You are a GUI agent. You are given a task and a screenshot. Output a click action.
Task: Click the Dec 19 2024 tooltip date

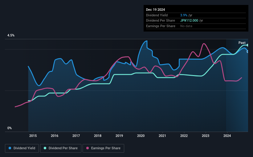[155, 10]
